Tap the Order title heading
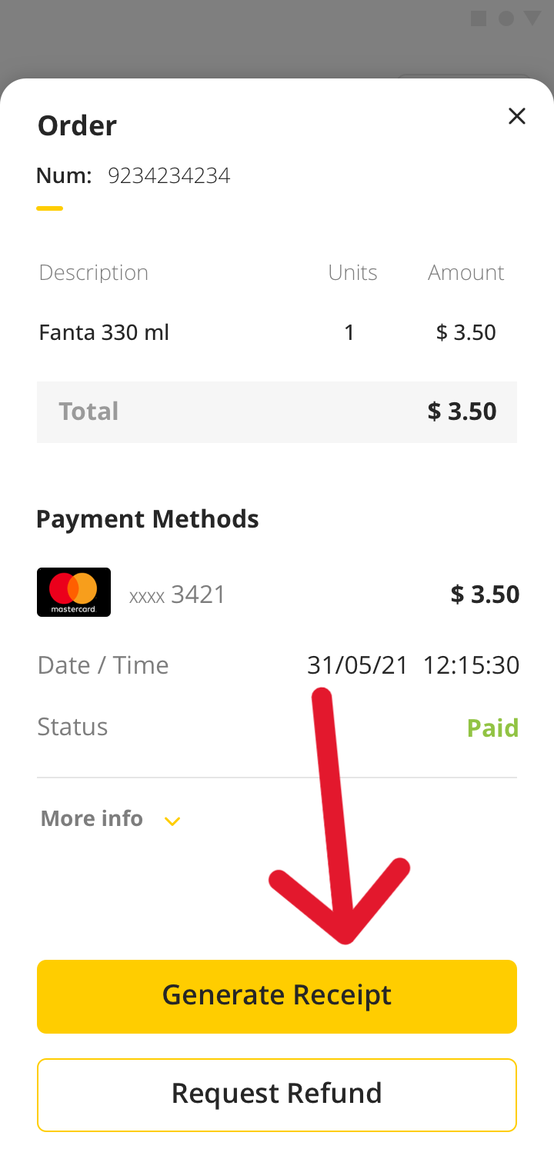554x1169 pixels. [77, 125]
